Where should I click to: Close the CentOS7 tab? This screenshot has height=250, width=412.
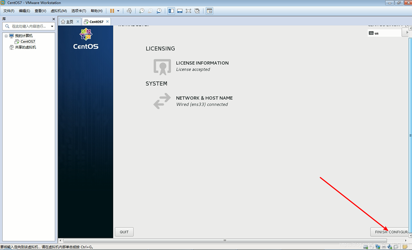point(107,21)
